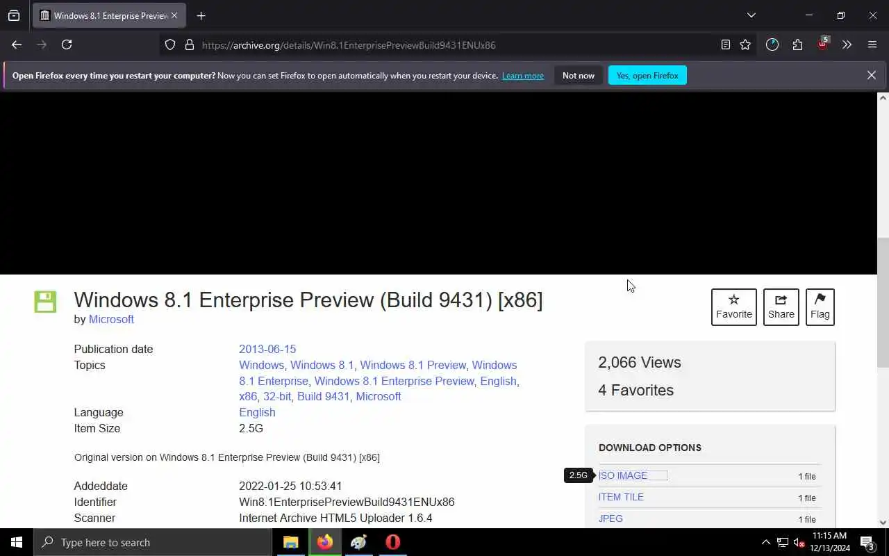Open the list all tabs dropdown

(751, 15)
